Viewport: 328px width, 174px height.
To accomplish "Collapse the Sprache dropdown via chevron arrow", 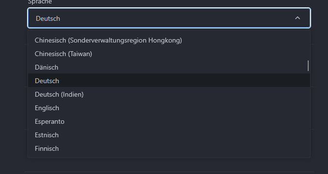I will click(x=297, y=18).
